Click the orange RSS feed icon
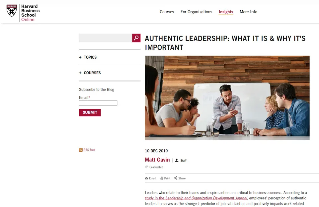Screen dimensions: 319x207 (x=81, y=150)
